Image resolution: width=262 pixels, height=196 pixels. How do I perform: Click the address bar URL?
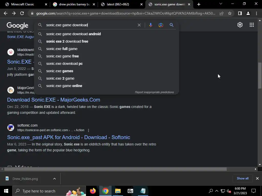(x=126, y=13)
